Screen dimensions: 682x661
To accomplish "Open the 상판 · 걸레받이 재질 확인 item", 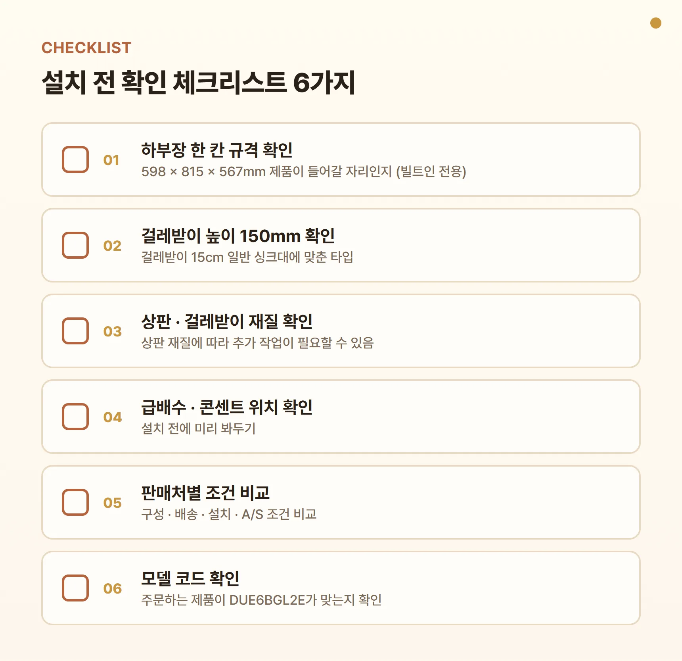I will 227,321.
